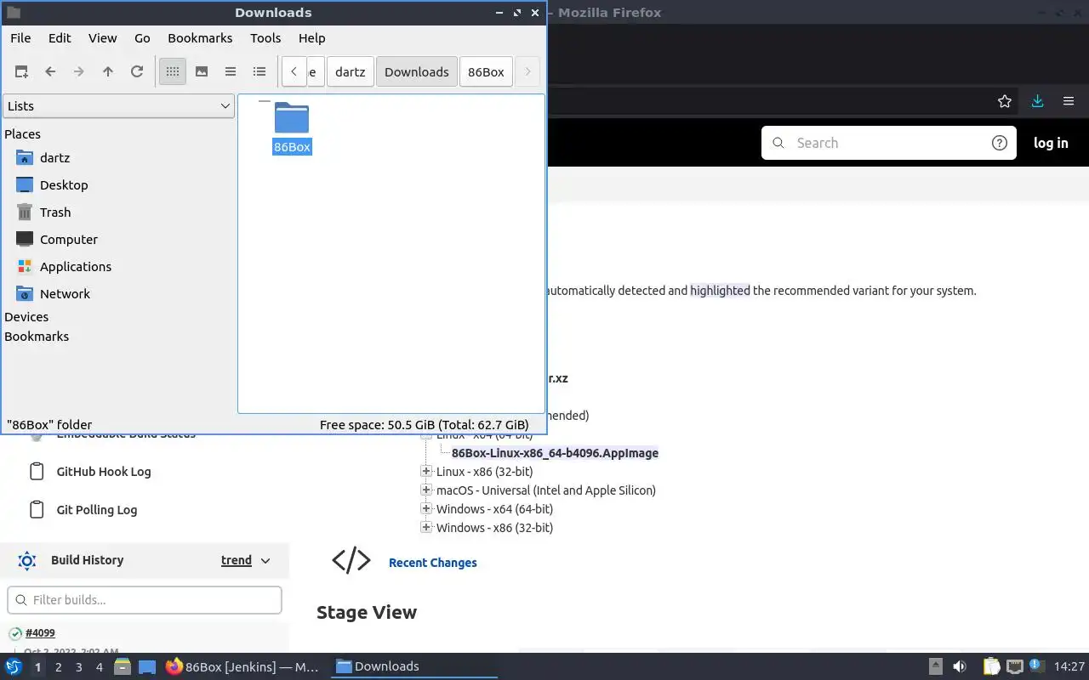Reload the current folder
1089x680 pixels.
[137, 71]
